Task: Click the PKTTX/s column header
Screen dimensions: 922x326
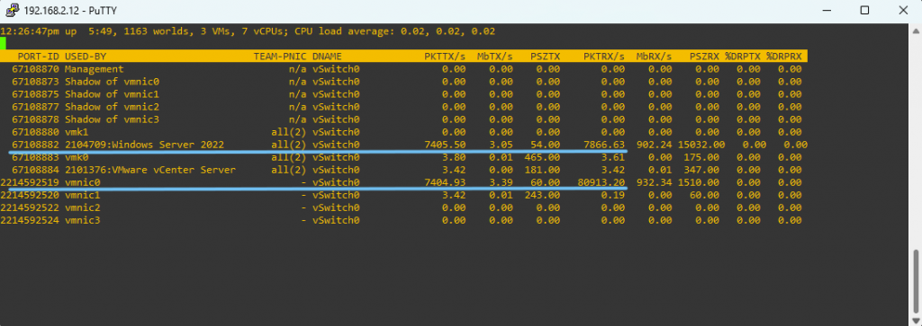Action: [x=445, y=57]
